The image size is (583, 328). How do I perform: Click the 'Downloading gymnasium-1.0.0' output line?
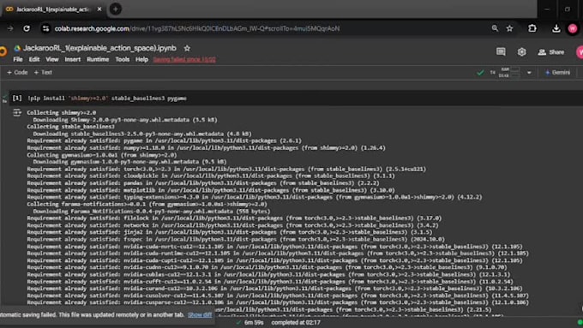pos(129,162)
